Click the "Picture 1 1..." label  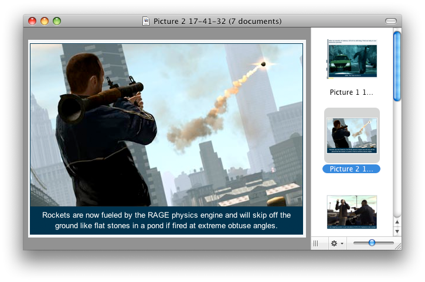(x=351, y=92)
